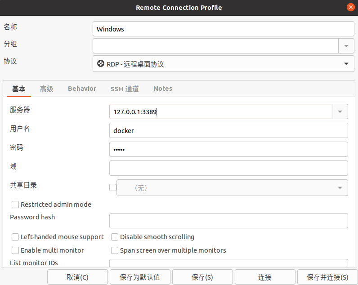This screenshot has height=285, width=358.
Task: Click the 分组 group text field
Action: 215,46
